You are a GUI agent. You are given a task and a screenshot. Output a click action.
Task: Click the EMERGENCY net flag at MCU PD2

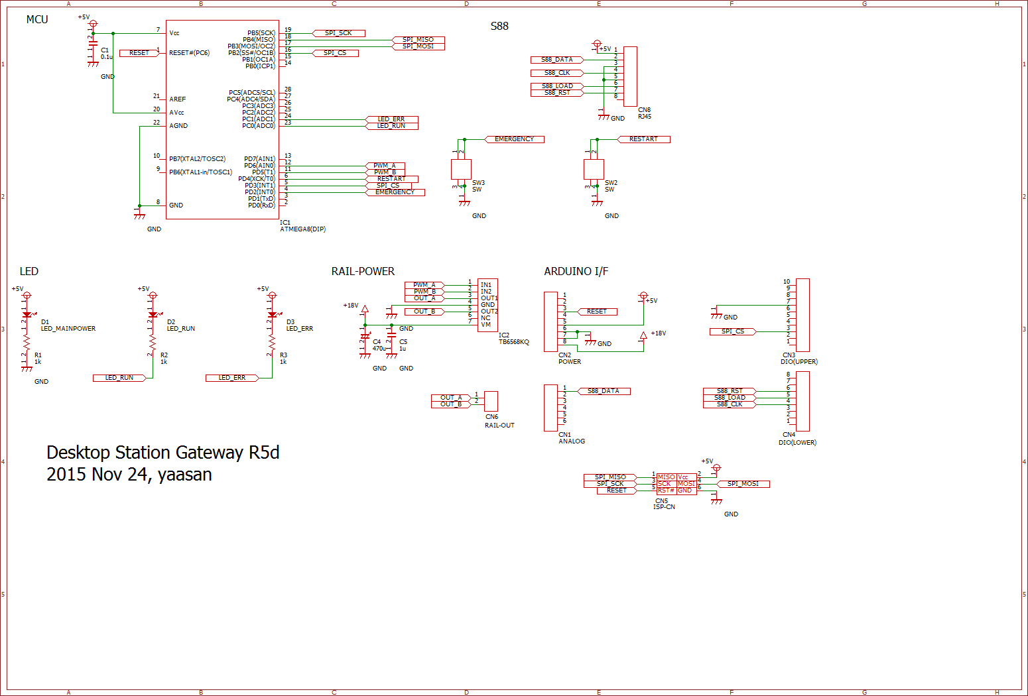(395, 192)
